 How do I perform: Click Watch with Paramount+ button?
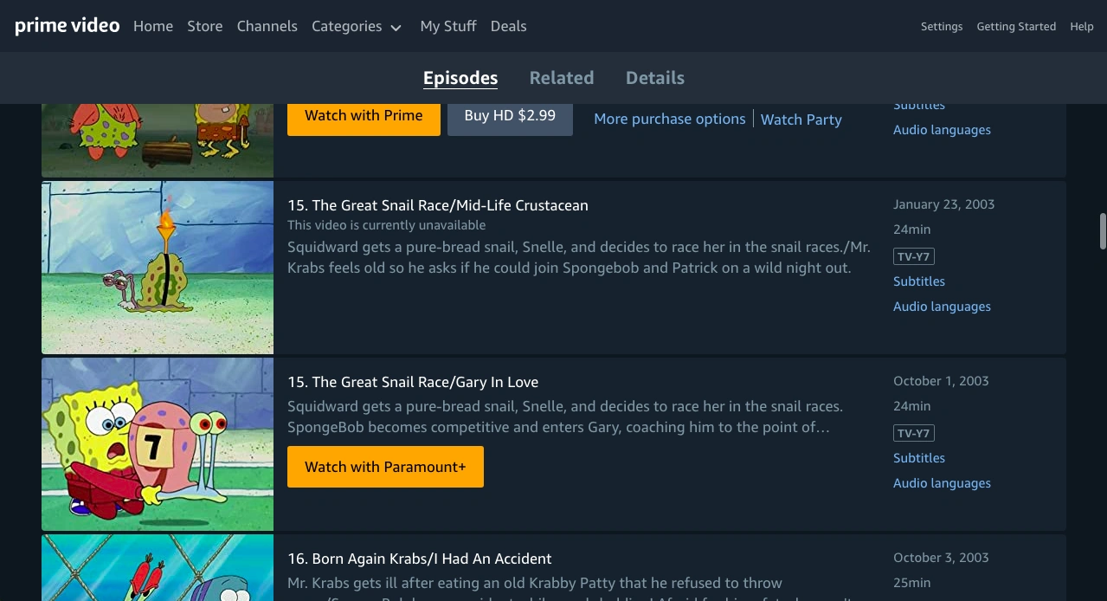pyautogui.click(x=385, y=467)
